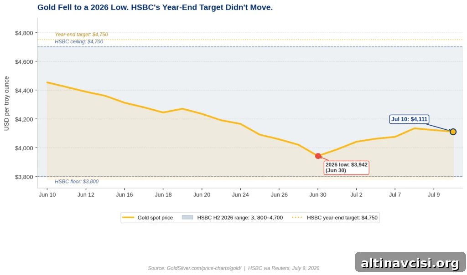The width and height of the screenshot is (467, 275).
Task: Click the HSBC H2 2026 range legend swatch
Action: click(x=187, y=218)
